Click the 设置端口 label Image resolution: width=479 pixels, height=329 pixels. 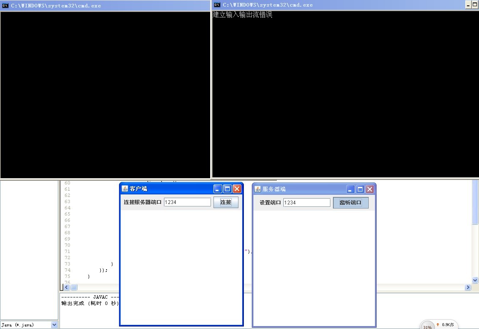(270, 202)
